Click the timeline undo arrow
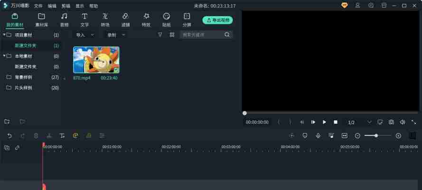This screenshot has height=190, width=422. [x=9, y=136]
